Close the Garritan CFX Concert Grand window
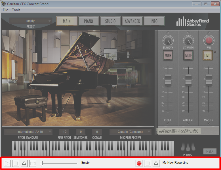The image size is (221, 170). [215, 4]
